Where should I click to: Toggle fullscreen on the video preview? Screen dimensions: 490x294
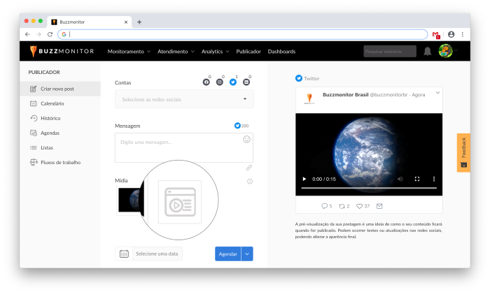(x=417, y=179)
